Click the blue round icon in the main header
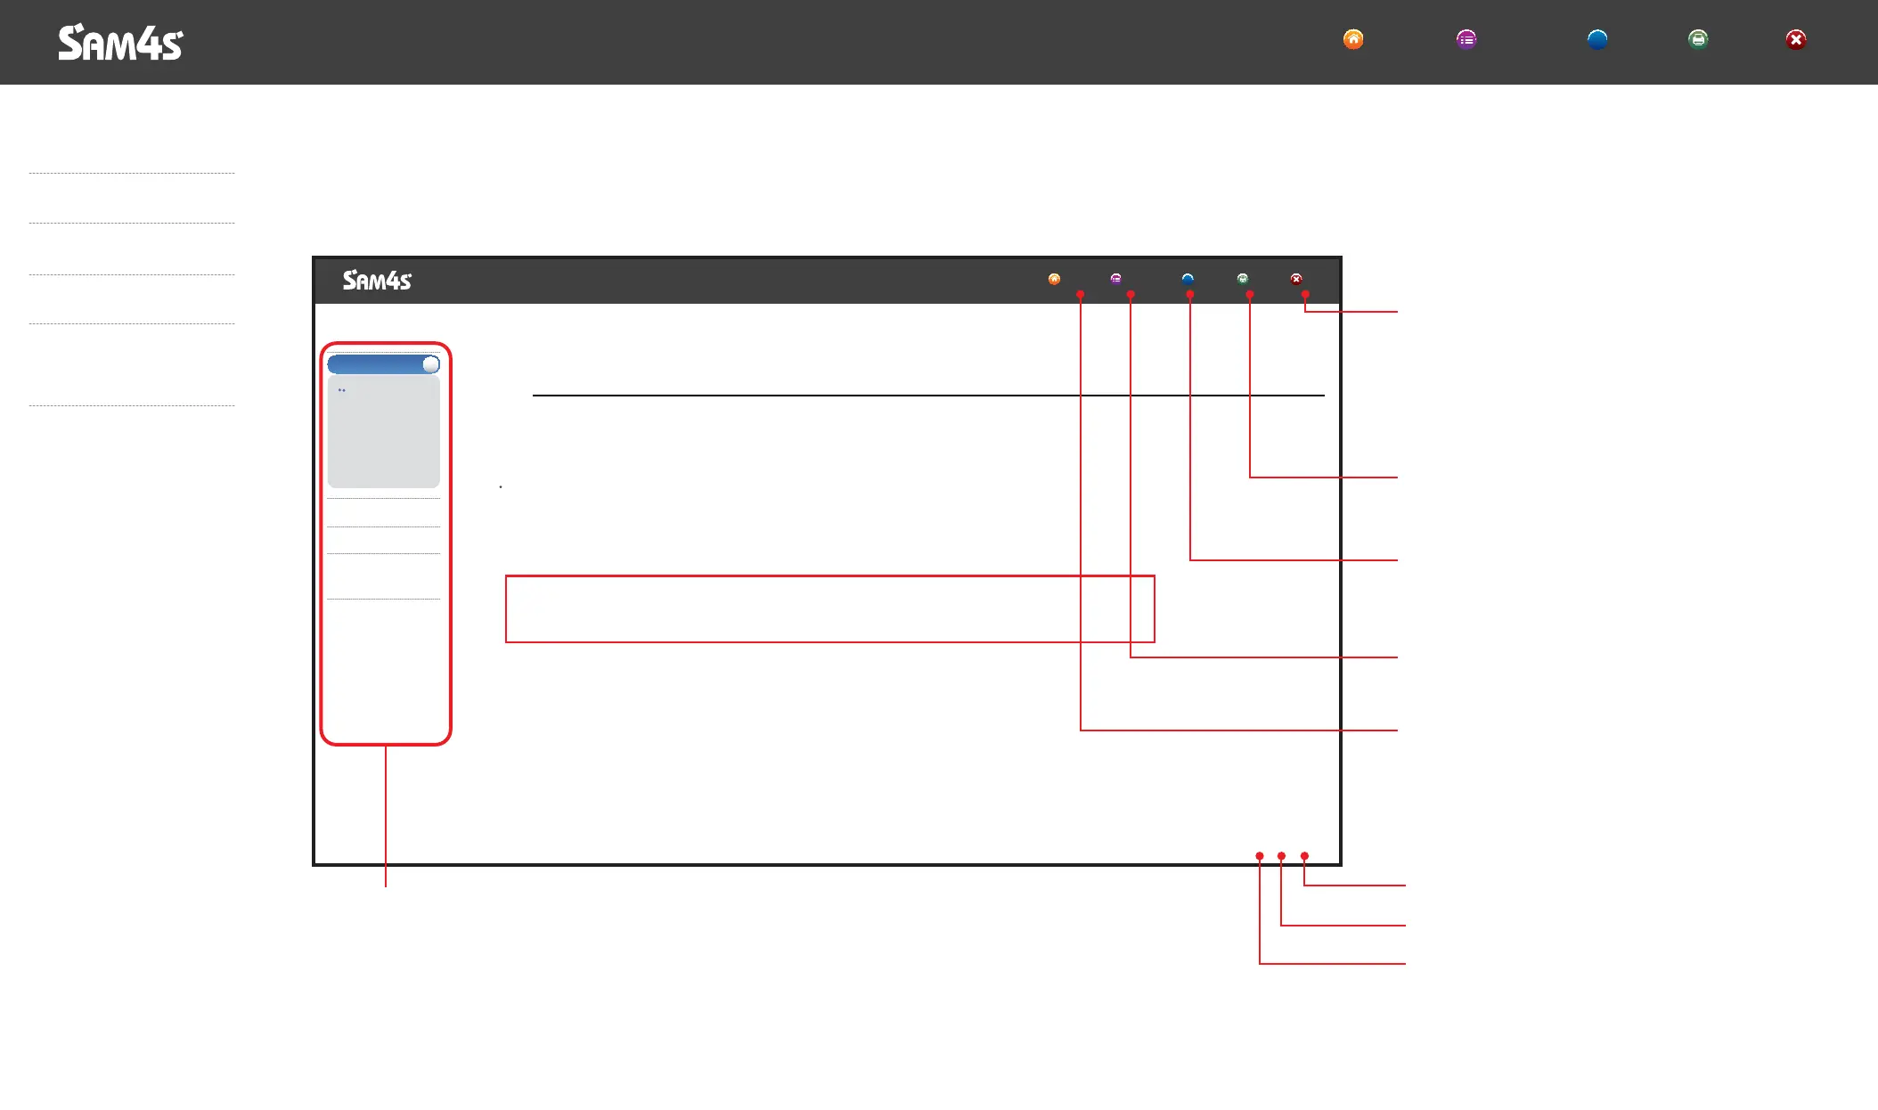This screenshot has width=1878, height=1110. pyautogui.click(x=1597, y=39)
